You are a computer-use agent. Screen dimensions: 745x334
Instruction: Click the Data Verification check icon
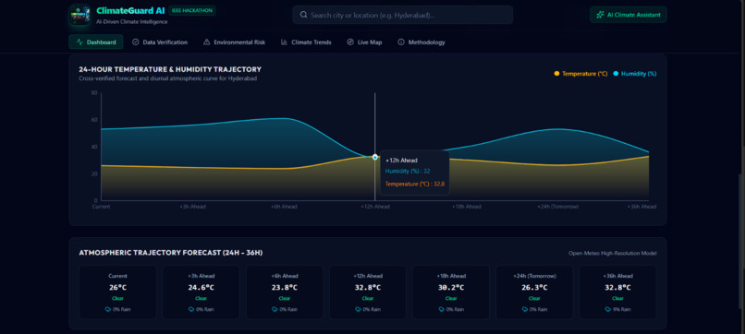click(135, 42)
